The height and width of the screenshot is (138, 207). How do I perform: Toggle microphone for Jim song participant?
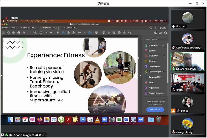click(x=173, y=26)
